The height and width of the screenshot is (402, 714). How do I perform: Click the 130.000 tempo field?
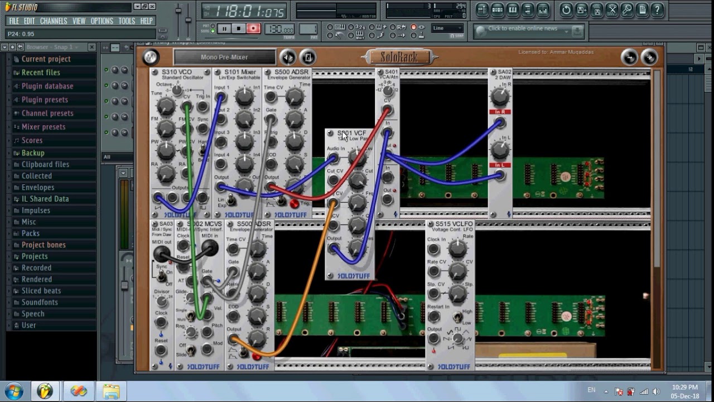(280, 30)
